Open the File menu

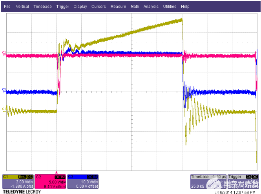coord(7,7)
